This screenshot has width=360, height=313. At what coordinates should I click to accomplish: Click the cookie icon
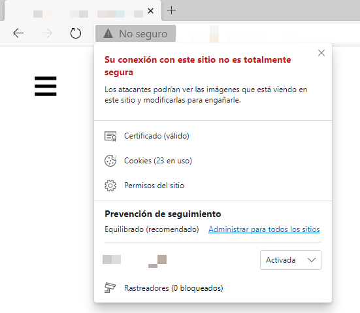[x=110, y=161]
